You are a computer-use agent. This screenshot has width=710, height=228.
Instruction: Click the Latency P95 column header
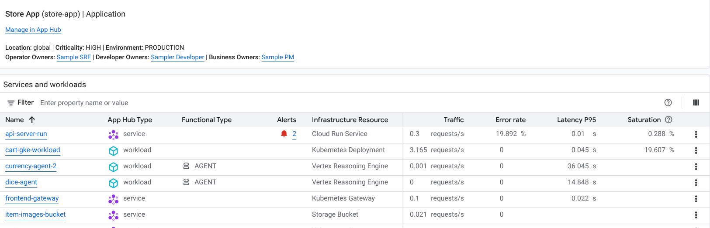(576, 120)
